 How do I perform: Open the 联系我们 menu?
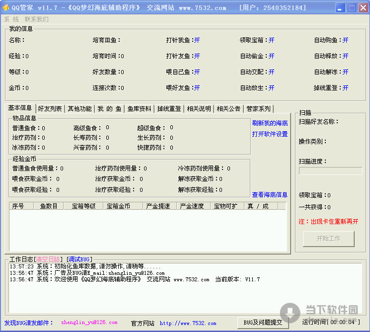tap(37, 19)
